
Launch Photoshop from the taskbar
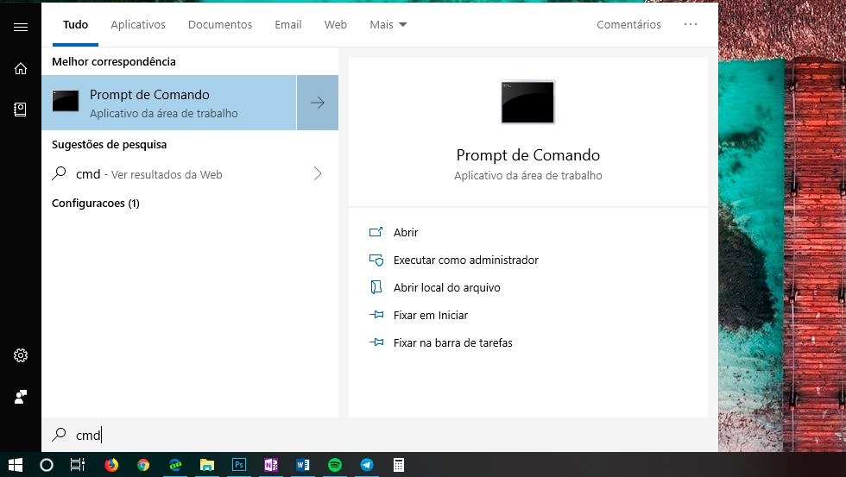(x=239, y=465)
